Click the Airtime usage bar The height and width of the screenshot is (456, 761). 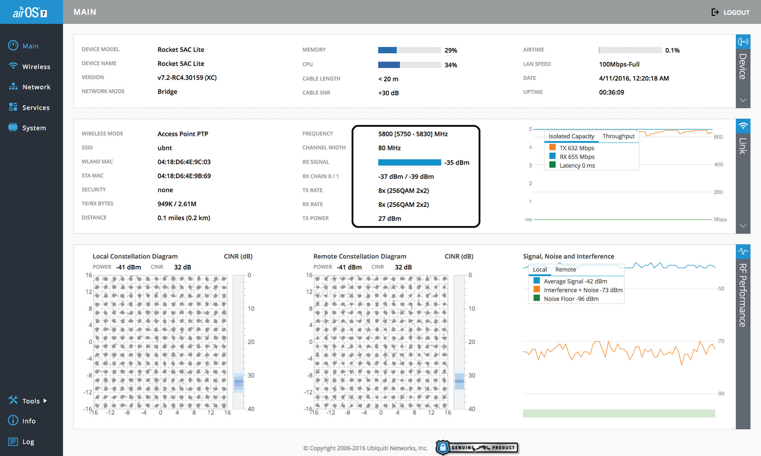(630, 50)
